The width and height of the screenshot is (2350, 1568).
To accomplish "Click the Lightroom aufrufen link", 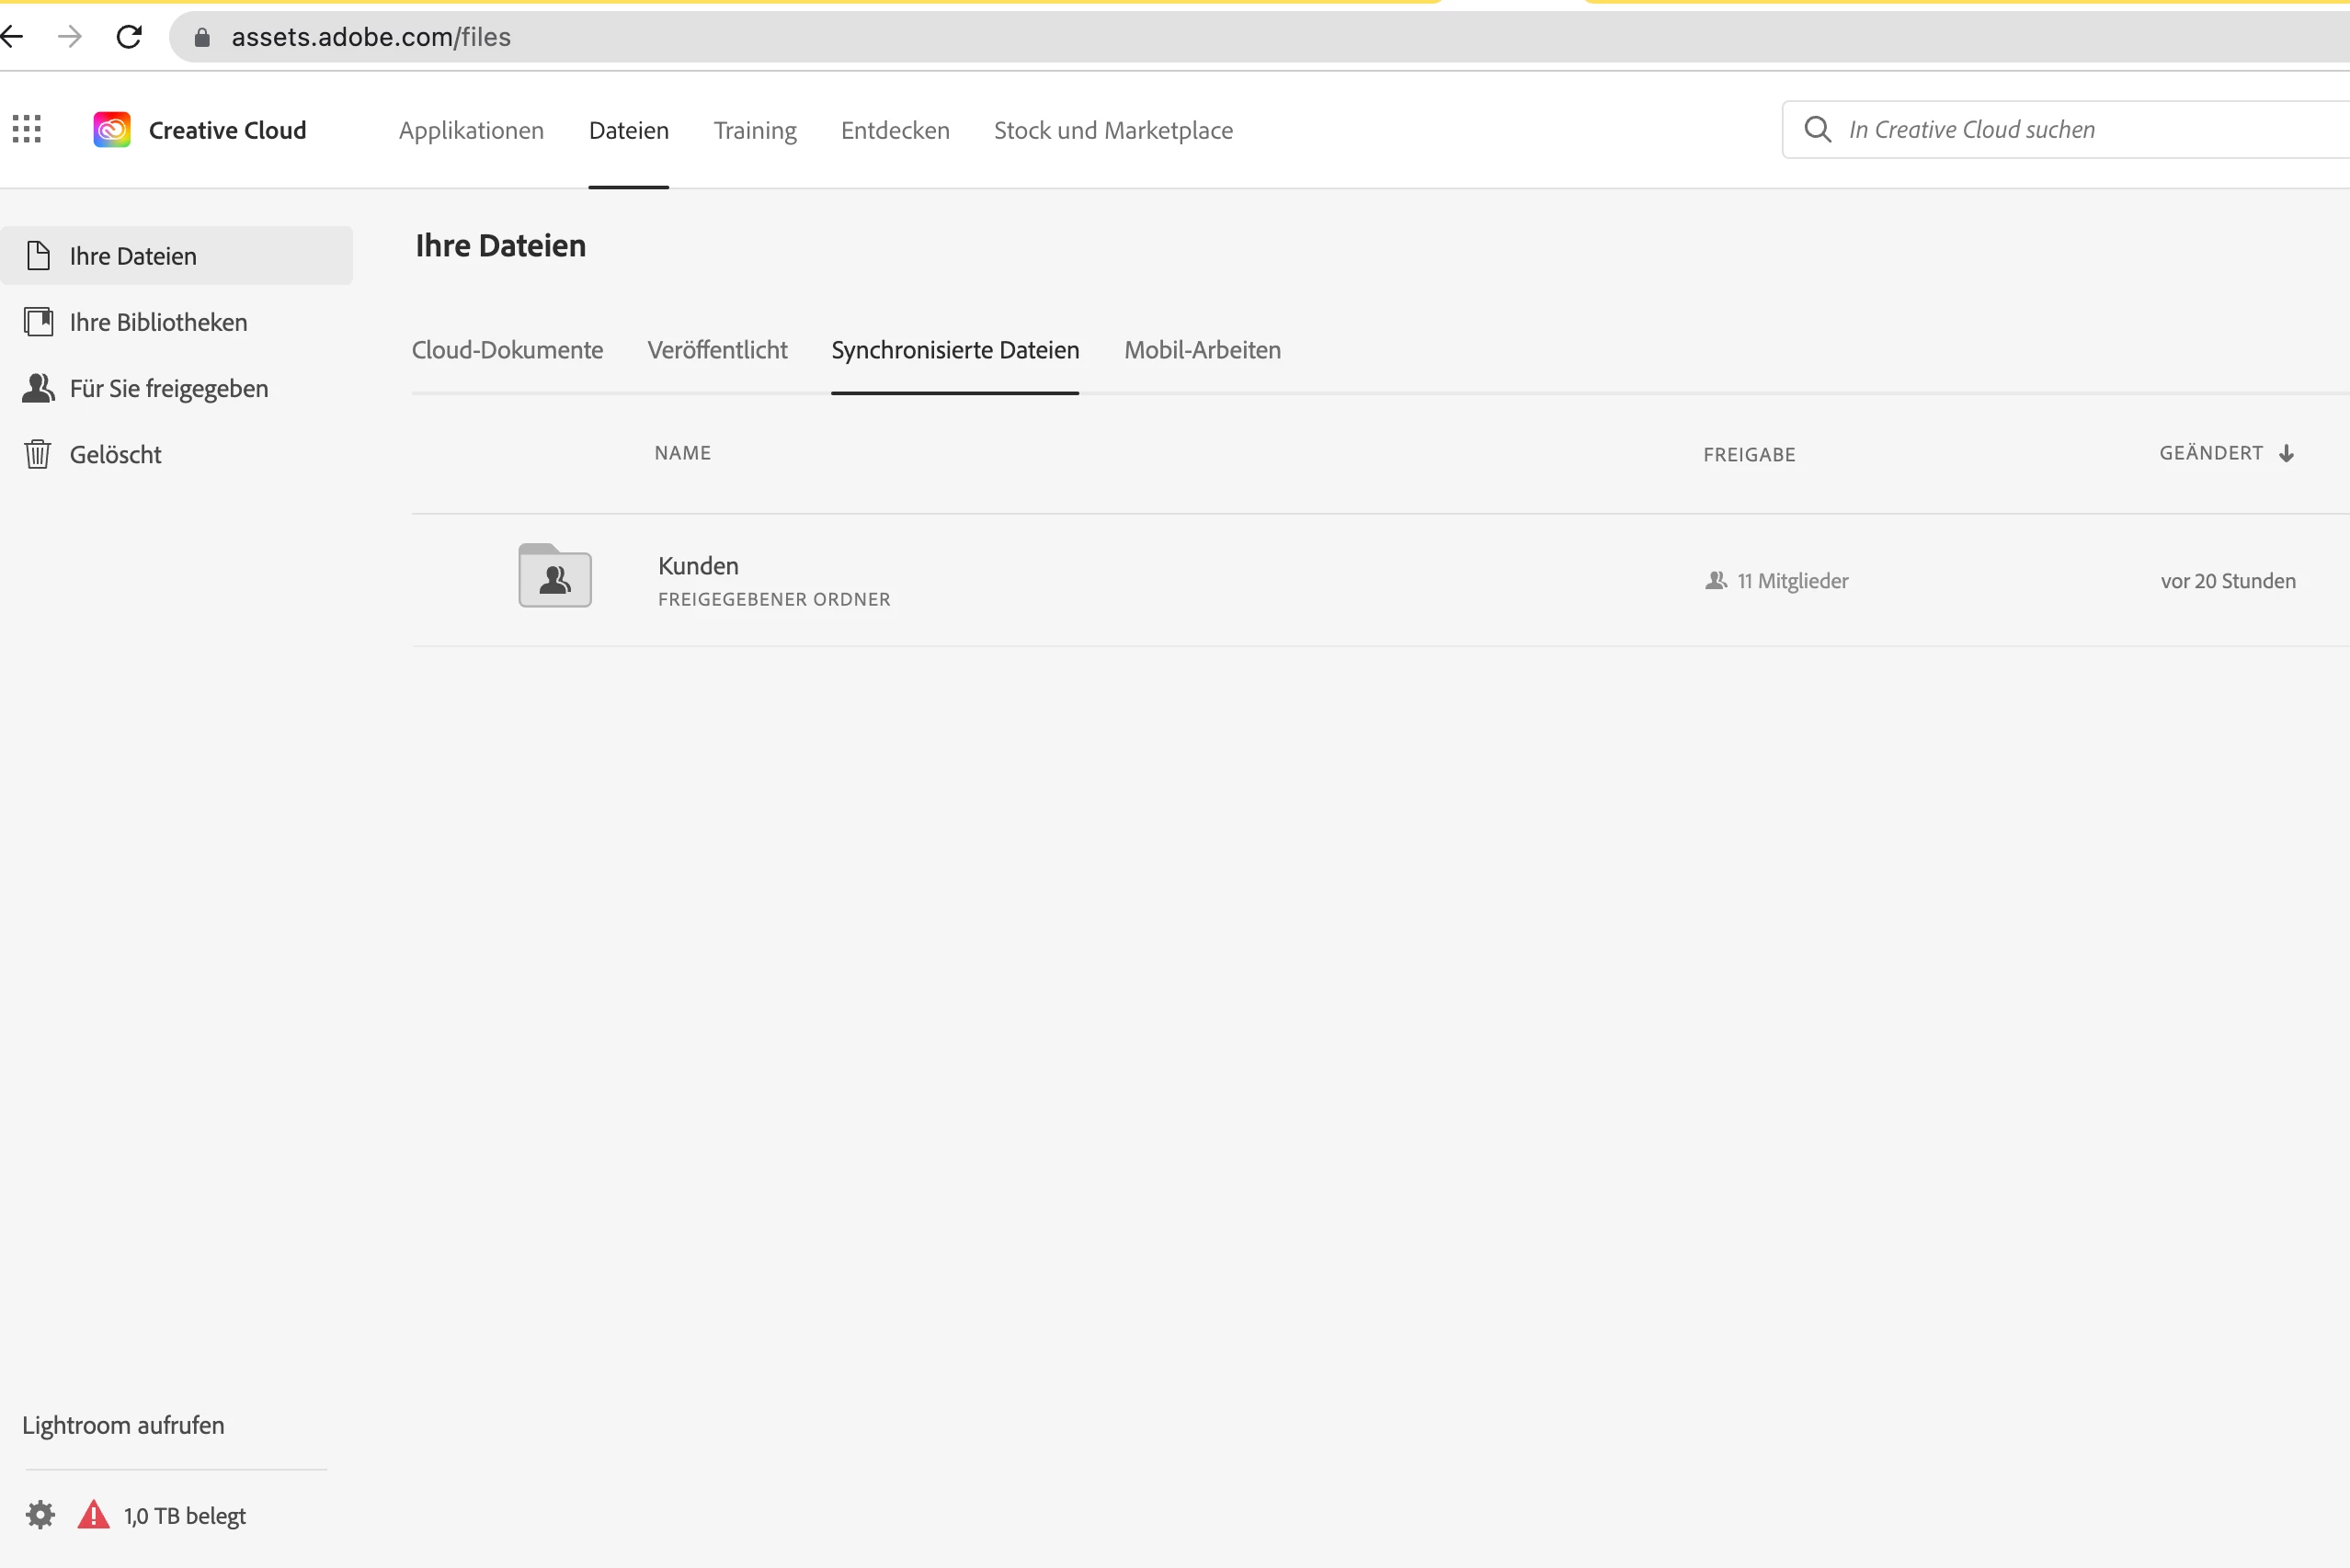I will point(123,1425).
